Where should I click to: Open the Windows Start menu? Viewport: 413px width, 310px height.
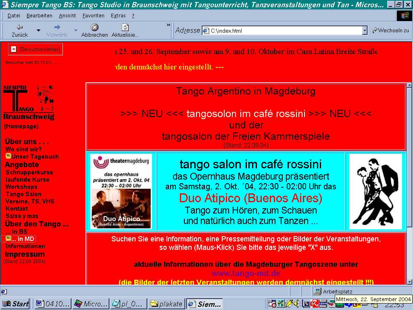(15, 304)
